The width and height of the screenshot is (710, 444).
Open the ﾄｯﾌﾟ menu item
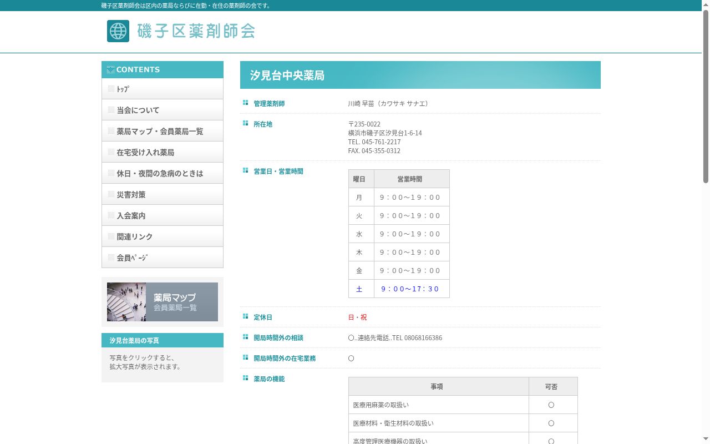(x=163, y=89)
